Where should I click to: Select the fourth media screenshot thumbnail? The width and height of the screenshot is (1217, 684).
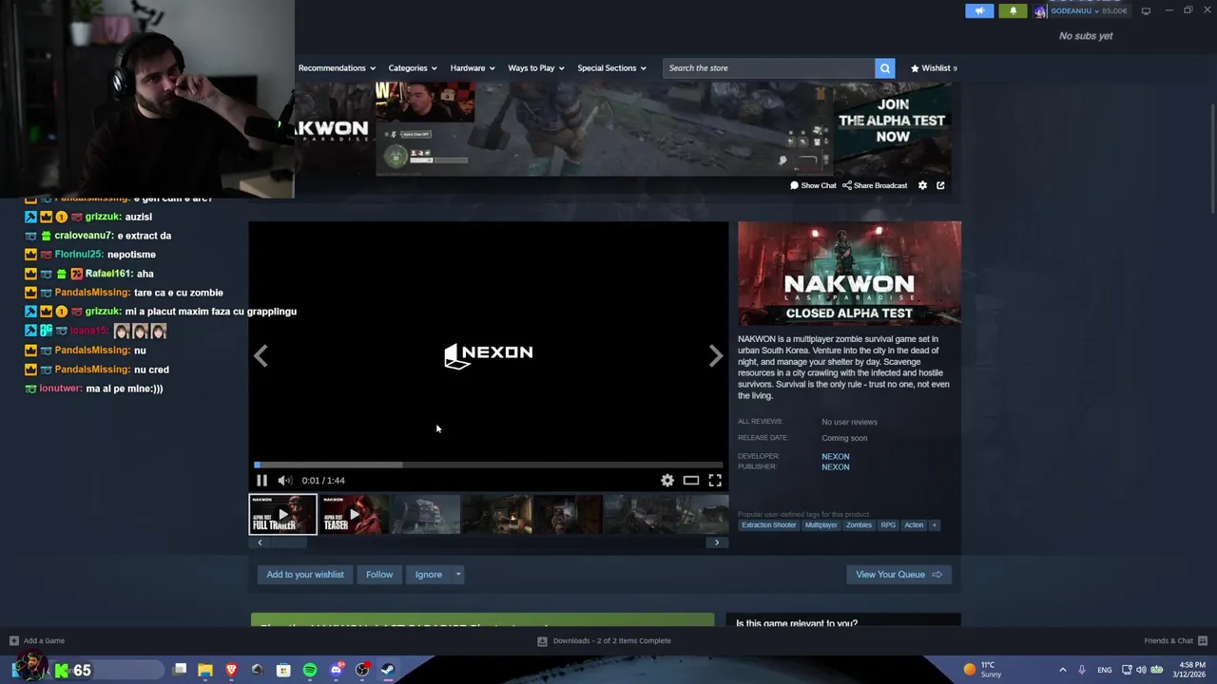pyautogui.click(x=496, y=514)
